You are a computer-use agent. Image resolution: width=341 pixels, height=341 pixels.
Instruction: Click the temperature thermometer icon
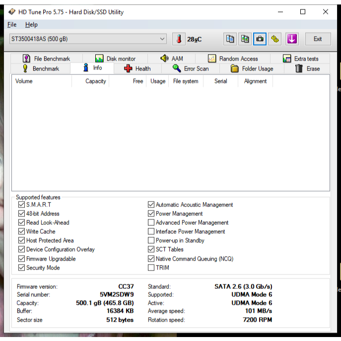pyautogui.click(x=178, y=39)
